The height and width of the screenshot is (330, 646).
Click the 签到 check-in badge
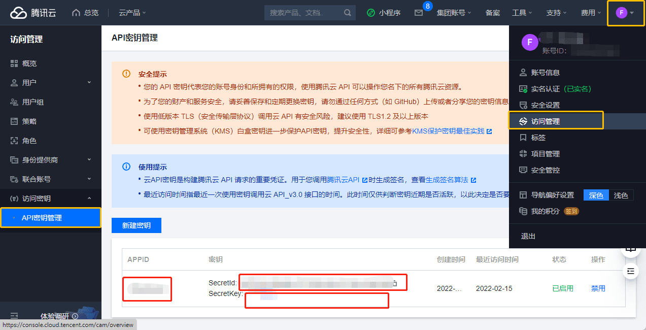coord(571,211)
